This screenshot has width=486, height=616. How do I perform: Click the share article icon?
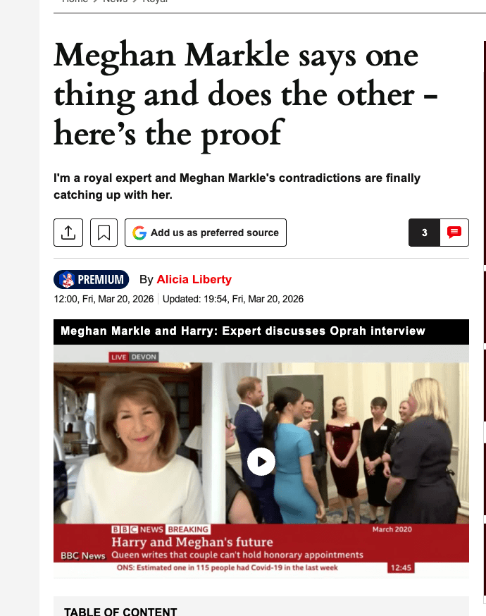coord(68,233)
